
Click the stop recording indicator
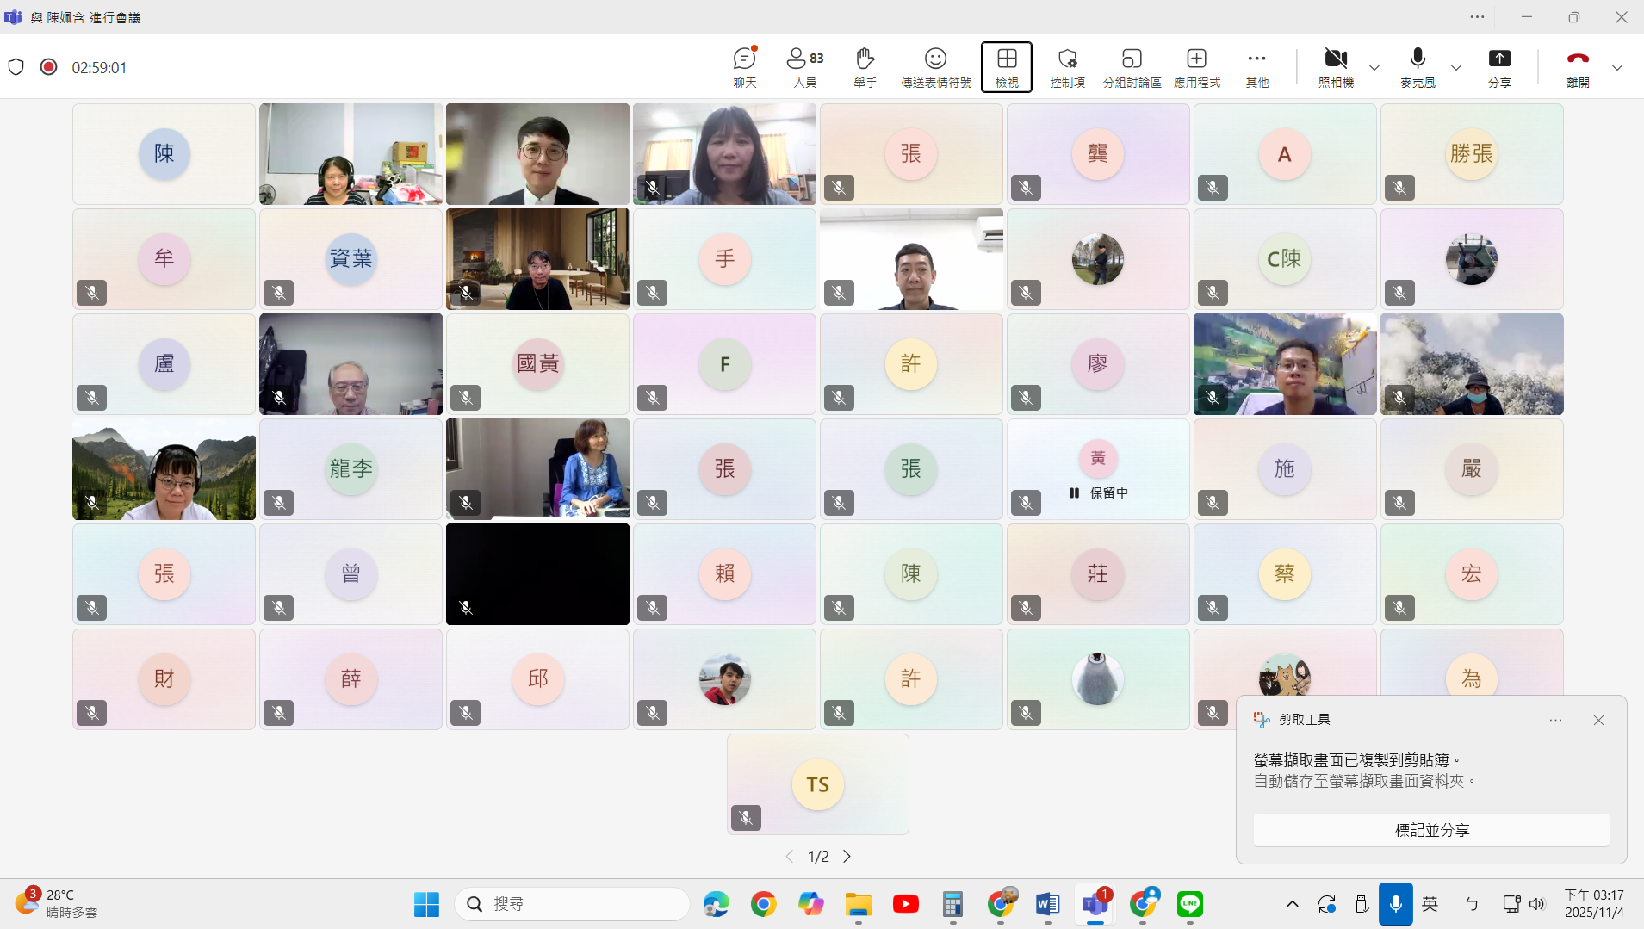(x=48, y=66)
